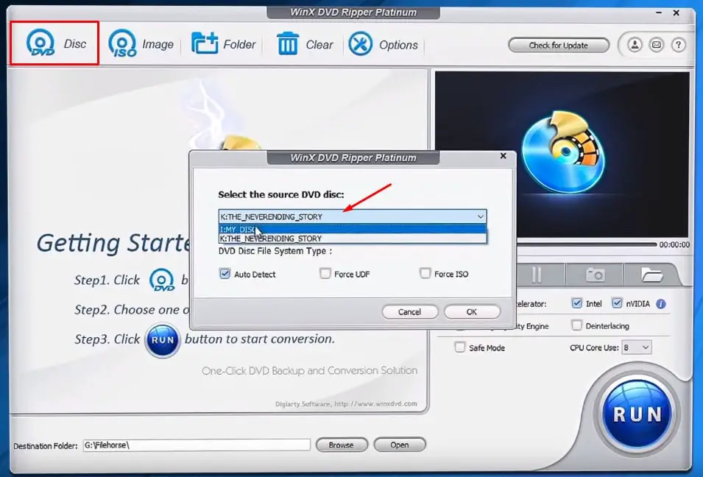Click the preview playback progress bar
The height and width of the screenshot is (477, 703).
tap(587, 244)
